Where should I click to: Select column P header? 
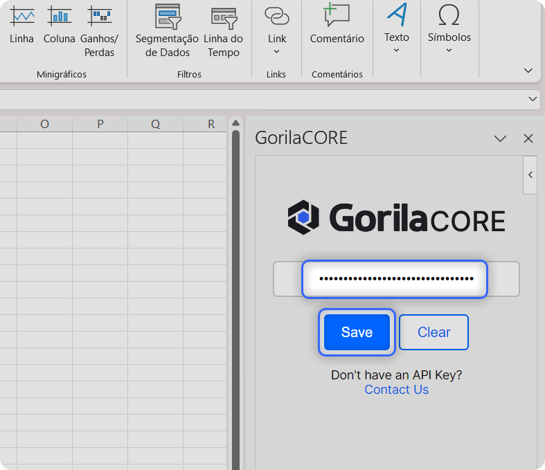[x=100, y=124]
